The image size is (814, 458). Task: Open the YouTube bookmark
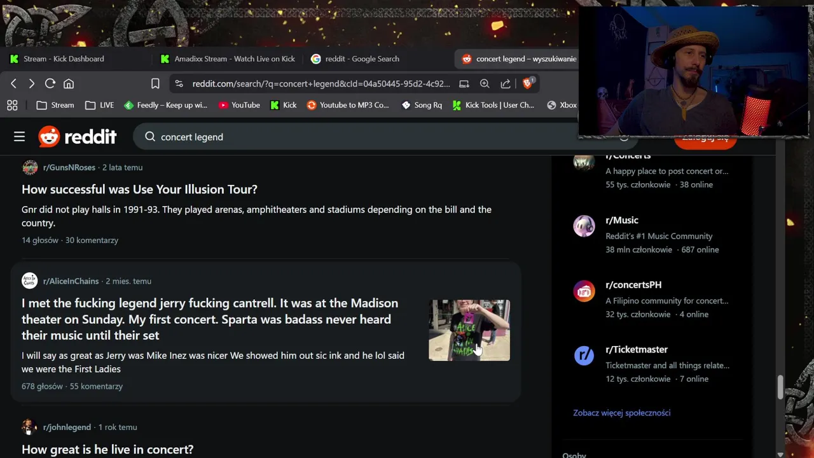(239, 105)
